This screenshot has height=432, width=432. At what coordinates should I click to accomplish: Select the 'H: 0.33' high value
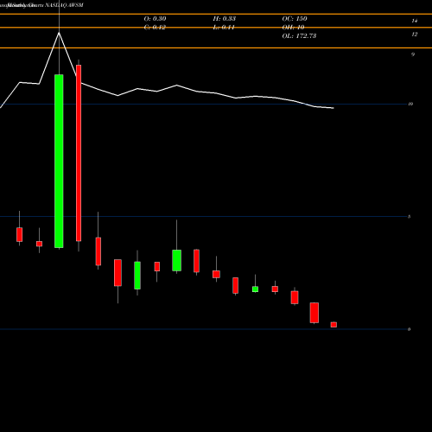tap(225, 19)
